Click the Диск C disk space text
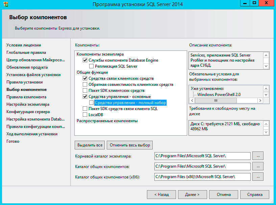The image size is (276, 205). (x=225, y=126)
